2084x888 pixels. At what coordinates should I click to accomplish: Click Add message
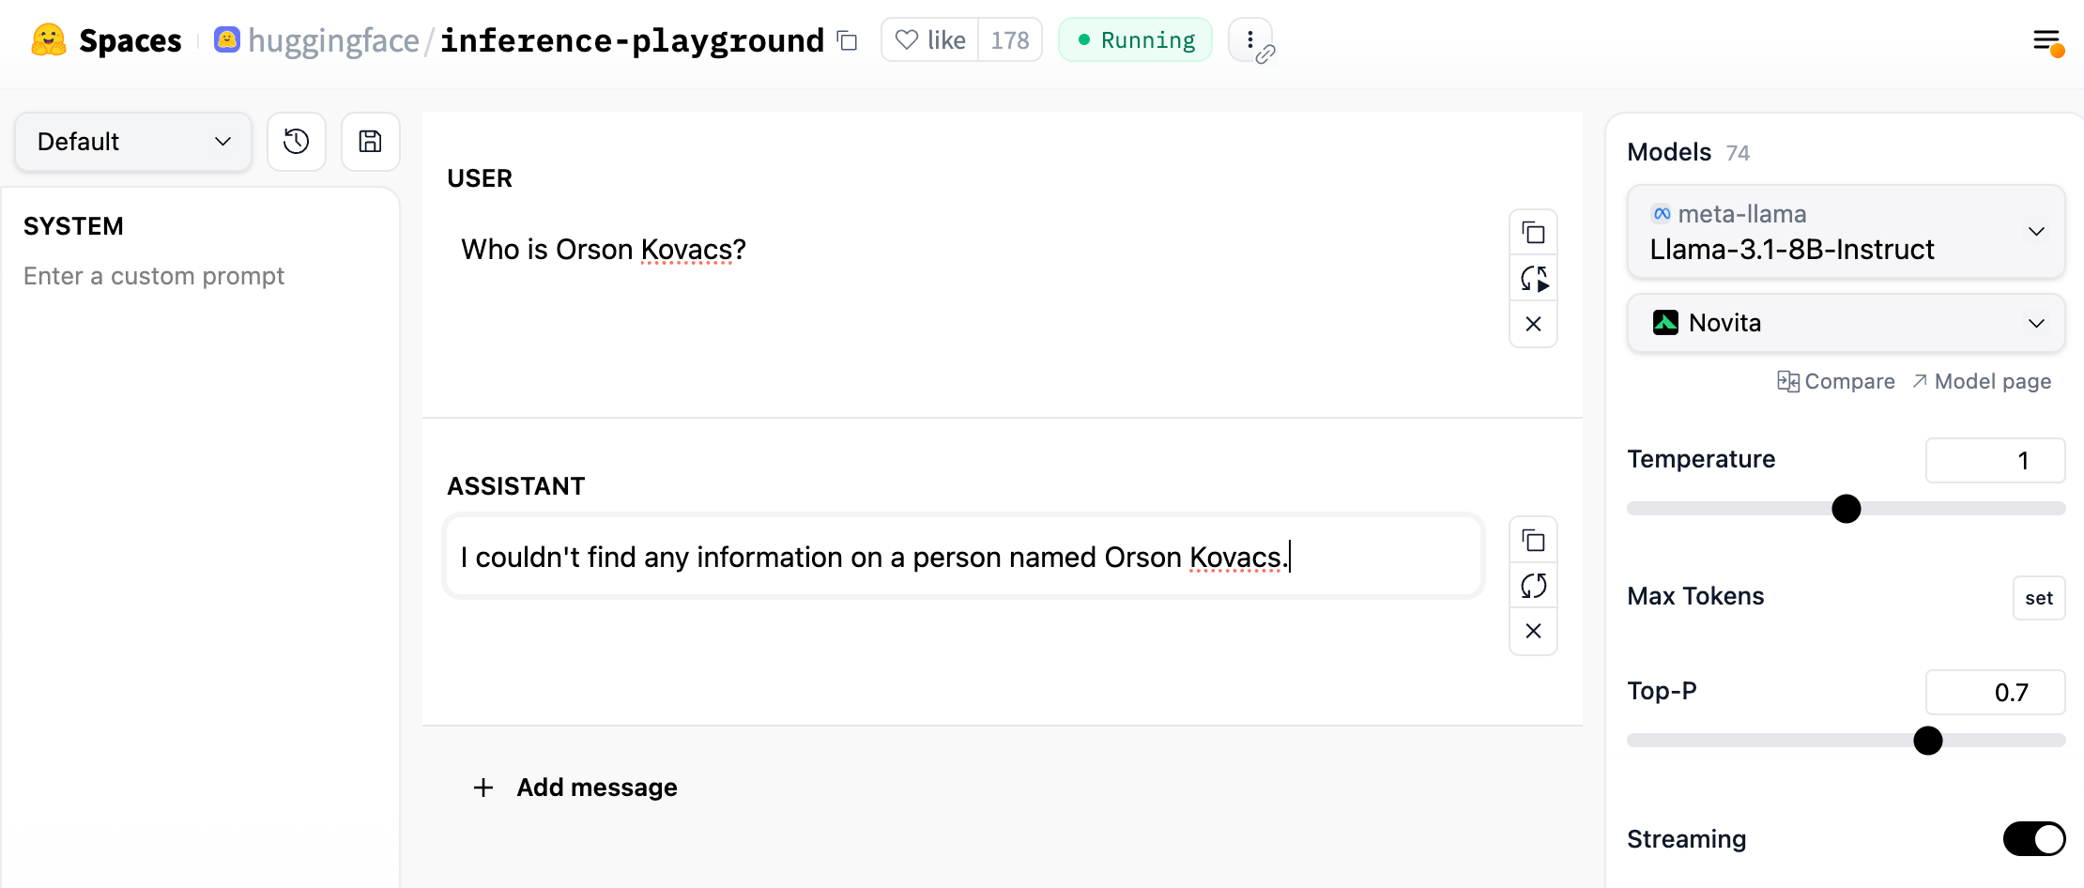tap(575, 788)
